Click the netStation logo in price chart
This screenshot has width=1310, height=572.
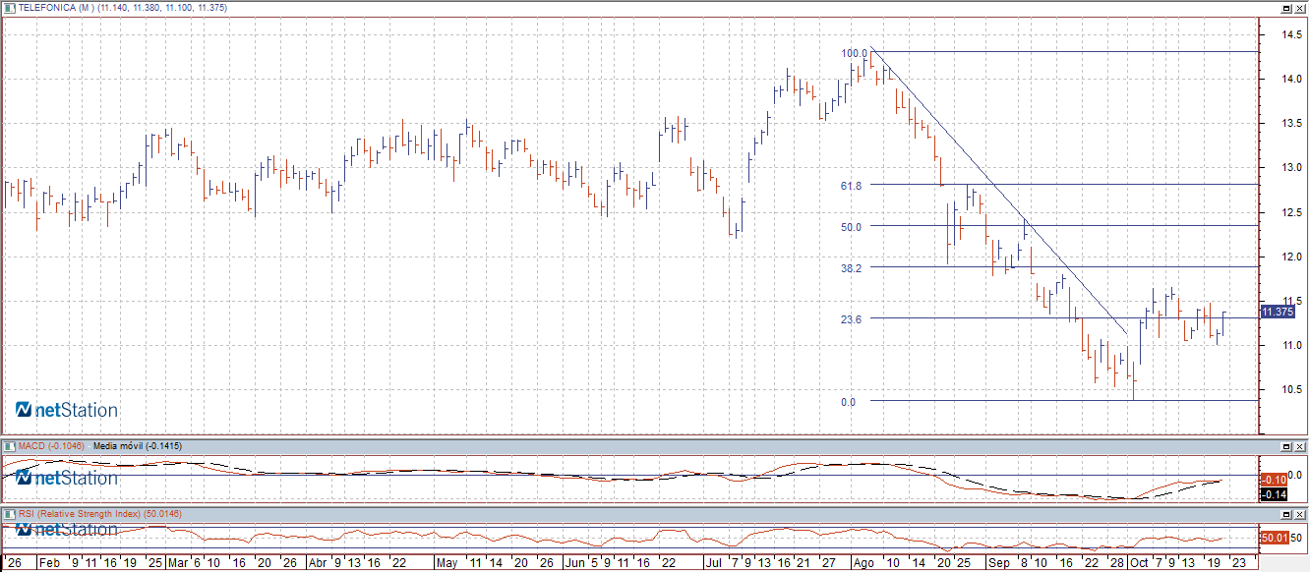coord(67,410)
